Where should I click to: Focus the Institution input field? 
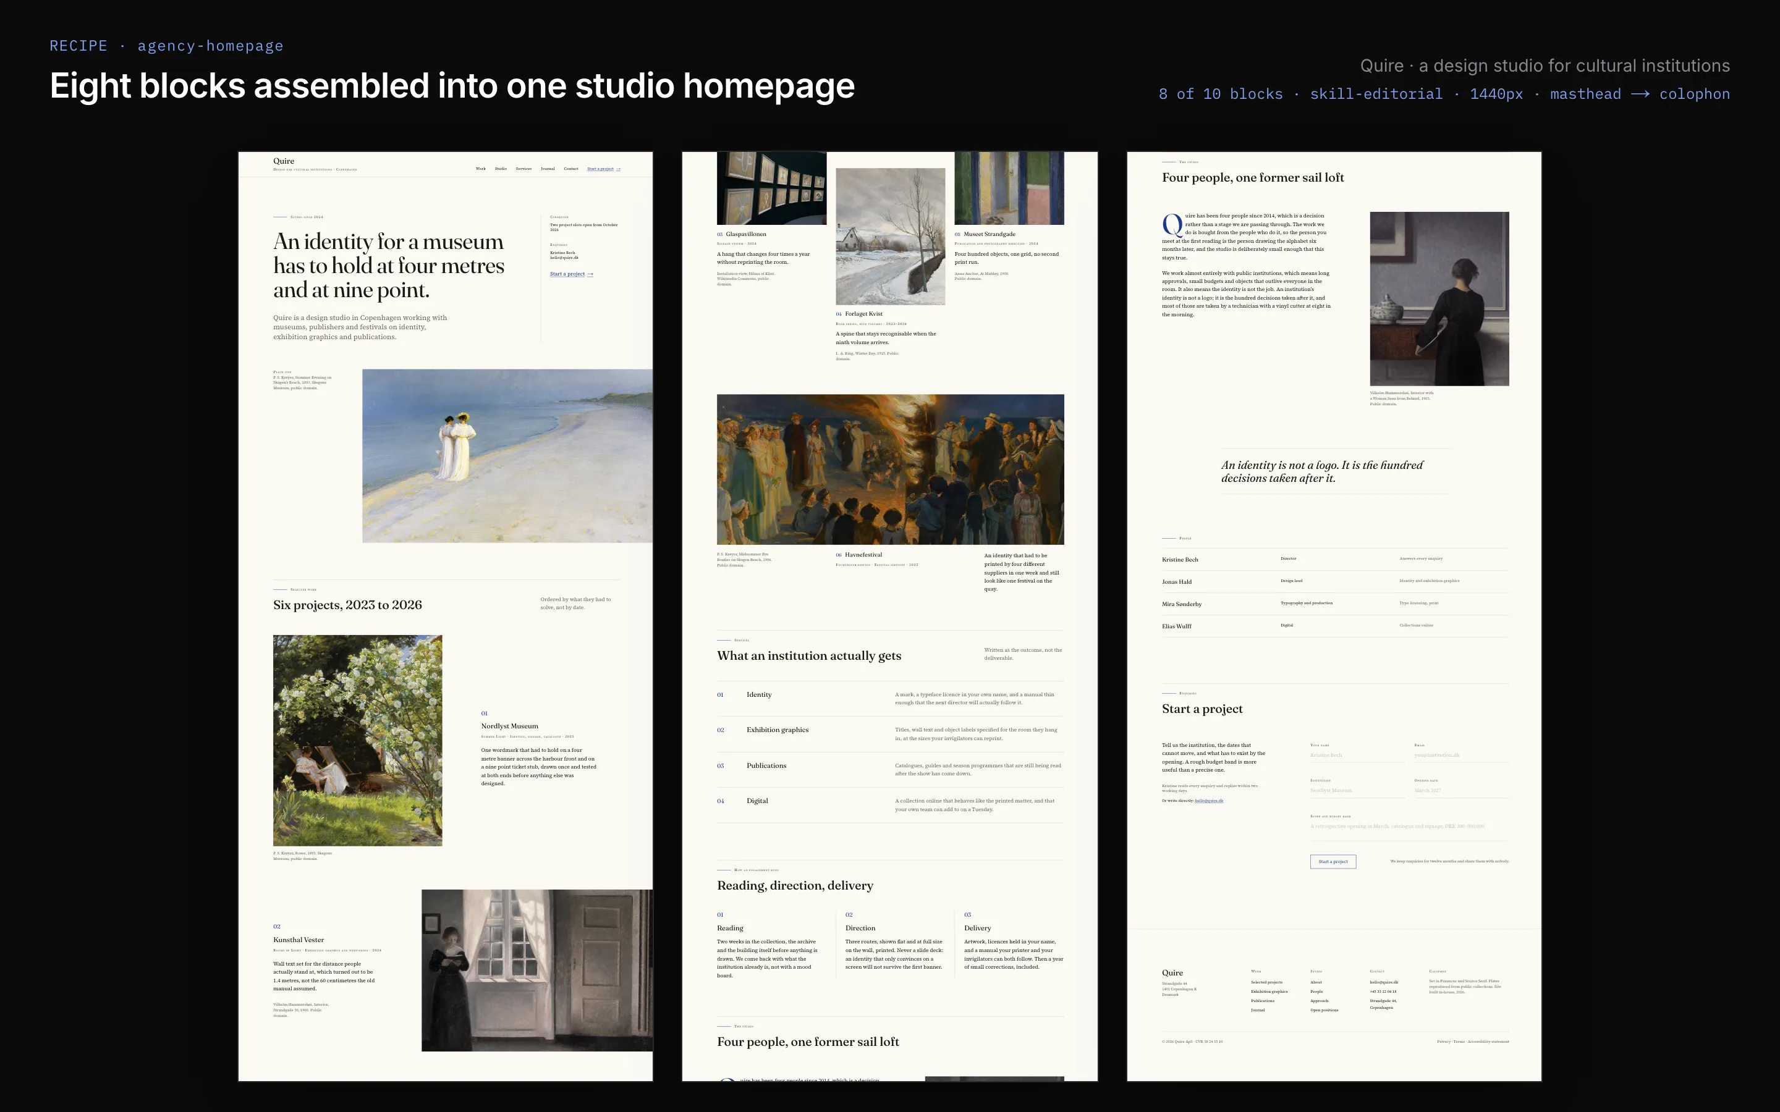point(1357,791)
